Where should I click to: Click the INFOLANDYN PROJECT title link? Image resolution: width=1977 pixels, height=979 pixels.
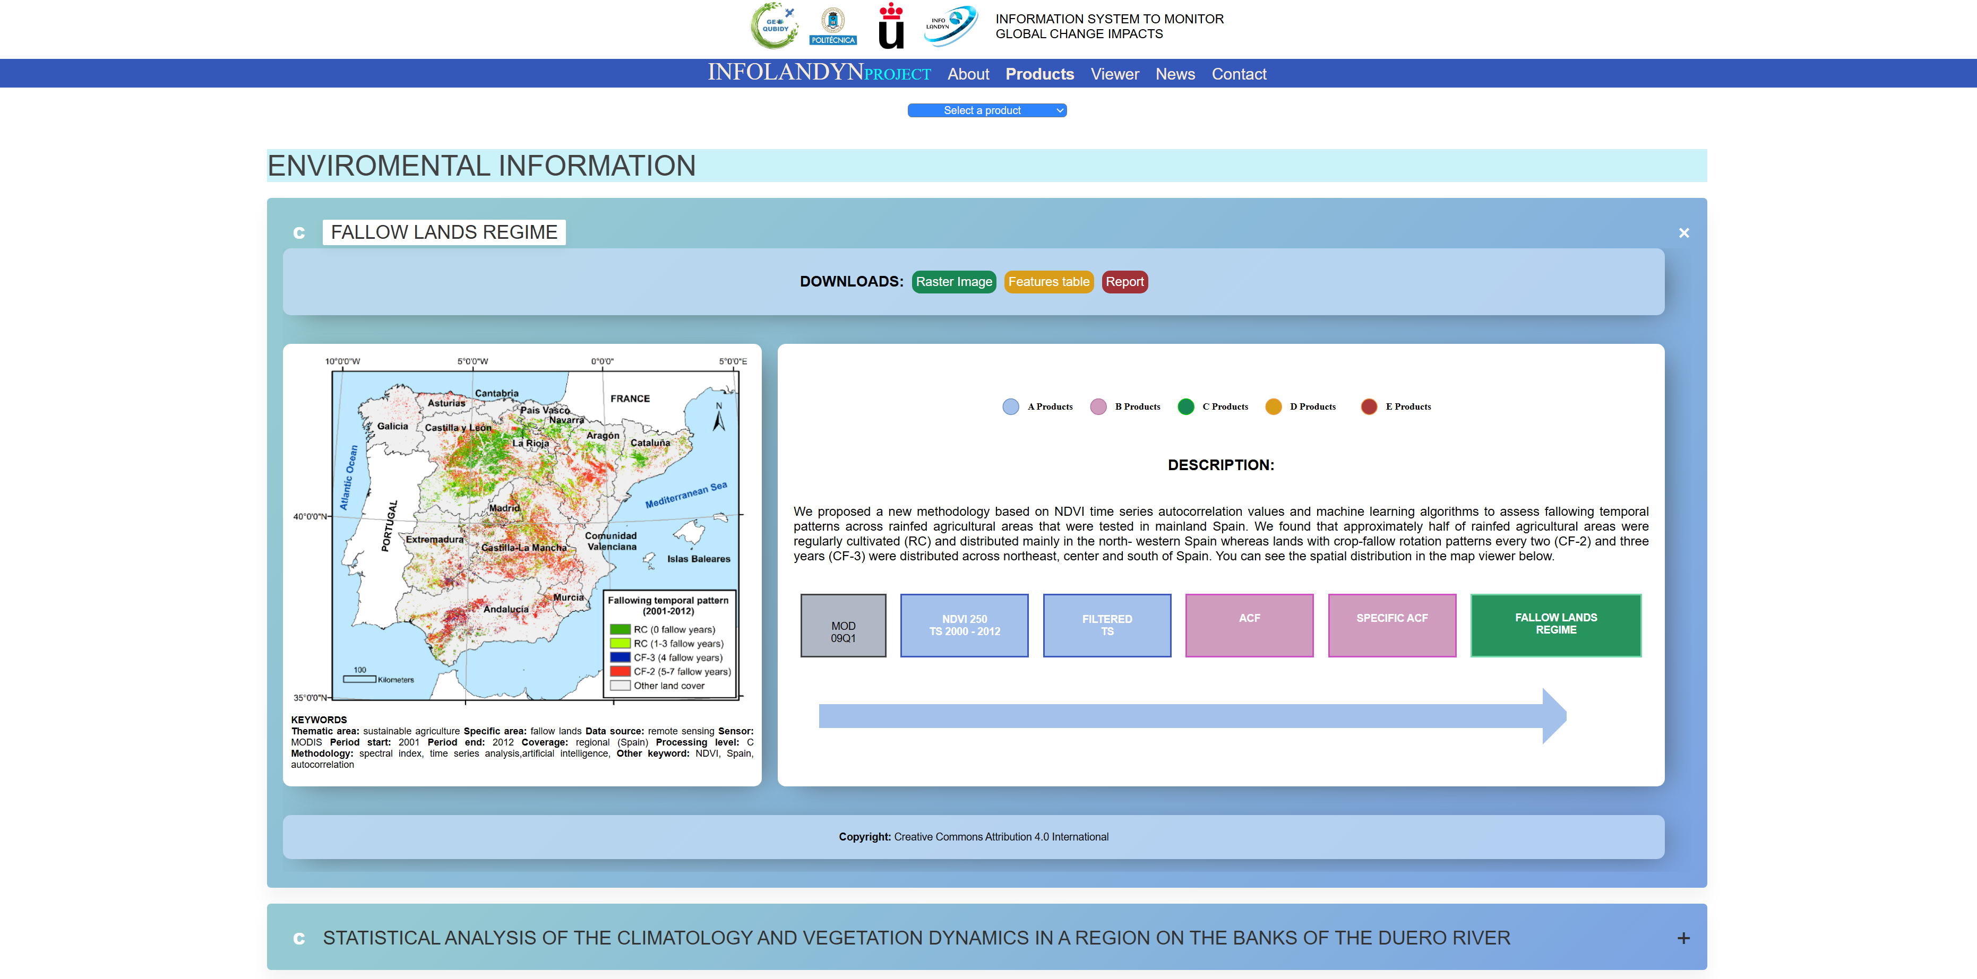(818, 73)
